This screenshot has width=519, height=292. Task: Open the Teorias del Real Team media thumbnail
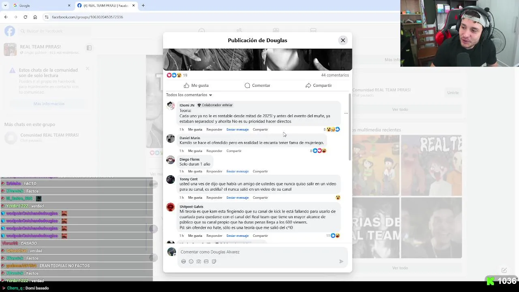coord(376,228)
